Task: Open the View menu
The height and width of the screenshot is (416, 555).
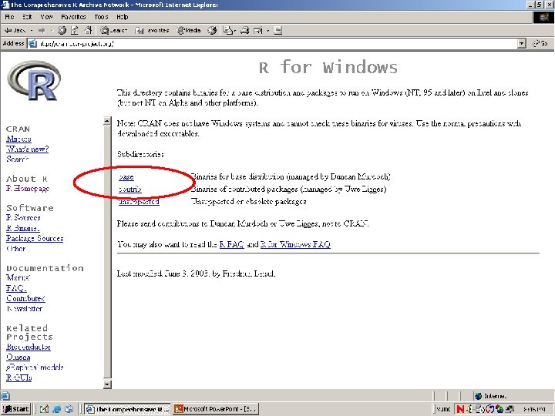Action: [x=46, y=17]
